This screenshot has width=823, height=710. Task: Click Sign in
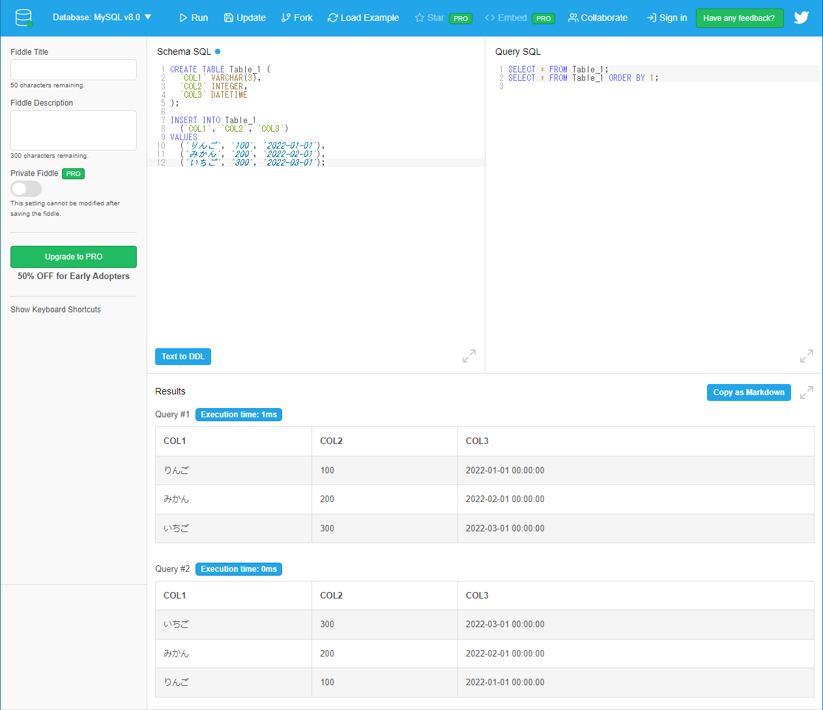tap(667, 18)
